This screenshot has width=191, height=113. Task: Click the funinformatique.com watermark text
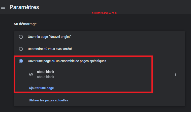click(x=104, y=13)
